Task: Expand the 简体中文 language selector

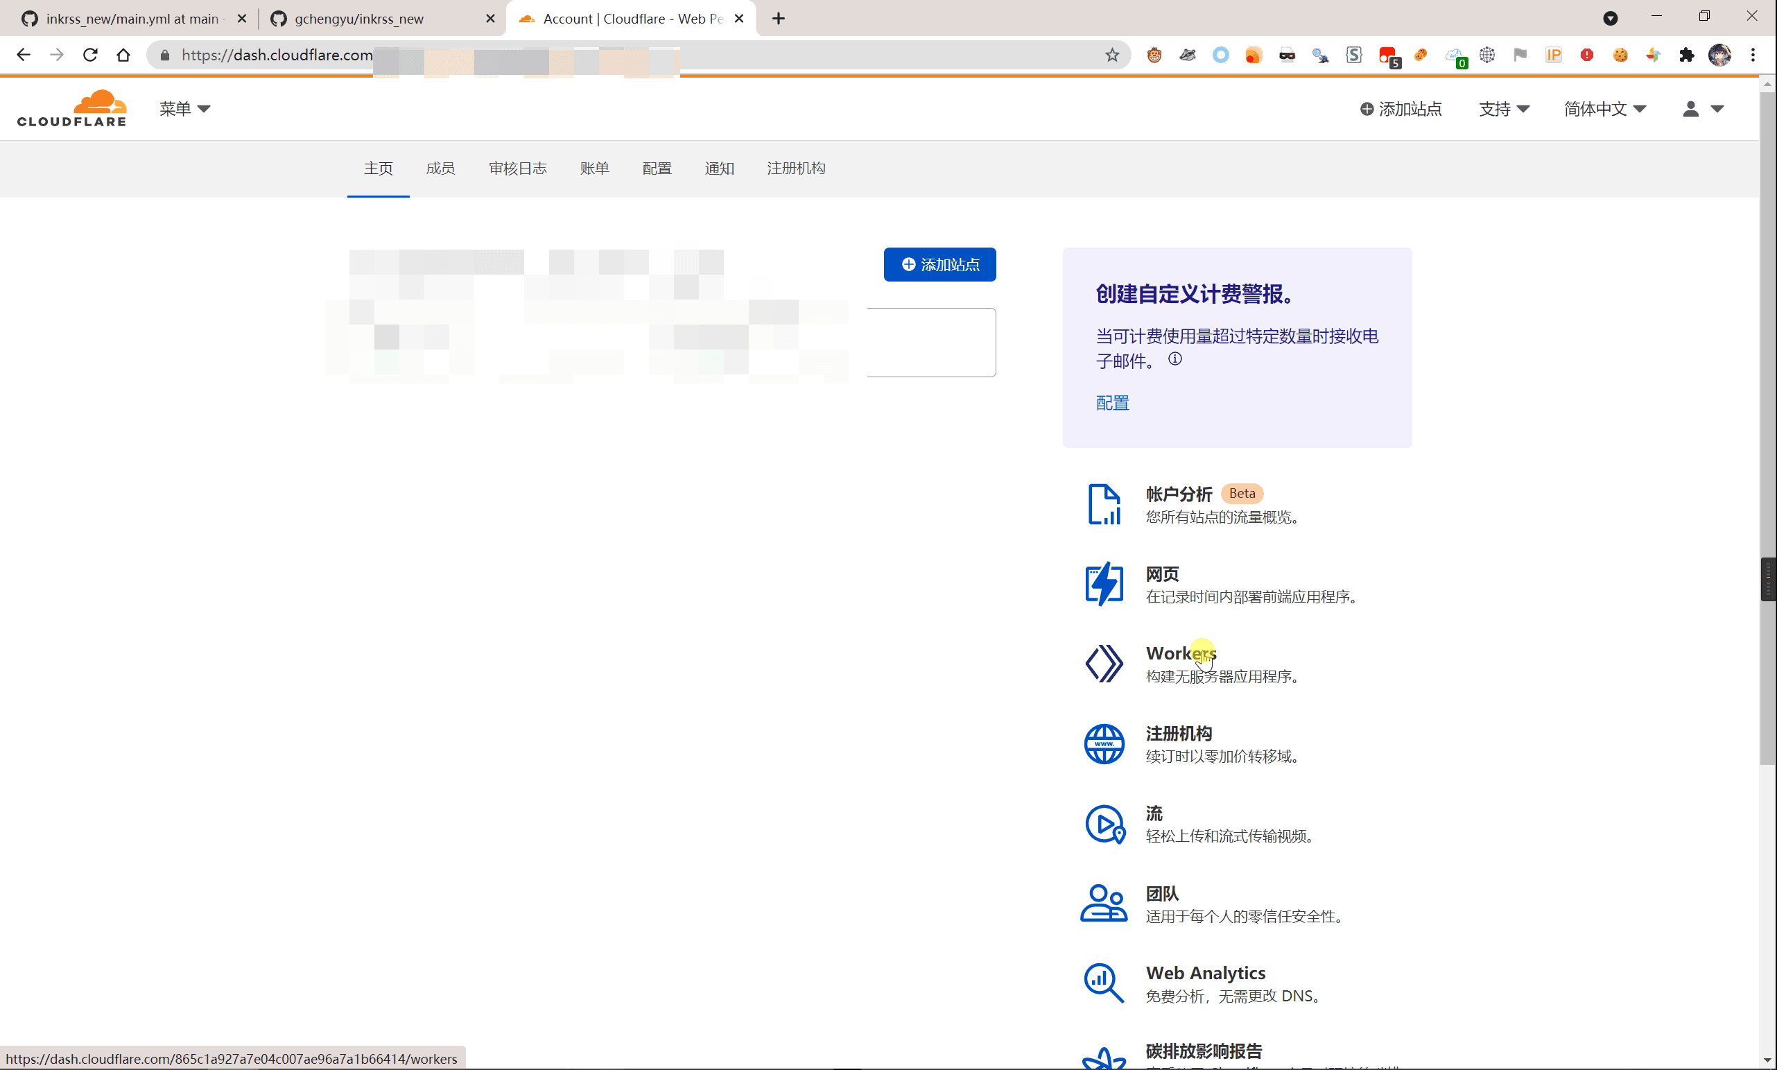Action: pos(1604,109)
